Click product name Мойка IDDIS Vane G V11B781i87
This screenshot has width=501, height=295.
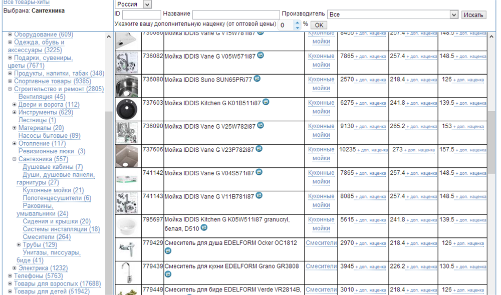tap(209, 196)
